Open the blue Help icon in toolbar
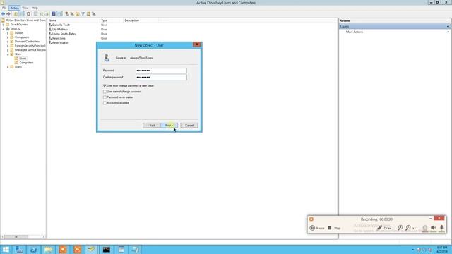The image size is (452, 254). point(54,14)
